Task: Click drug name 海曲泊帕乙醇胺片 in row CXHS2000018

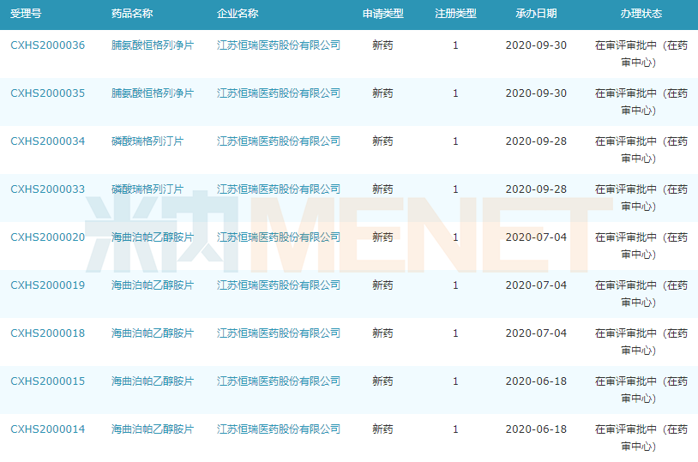Action: pos(153,333)
